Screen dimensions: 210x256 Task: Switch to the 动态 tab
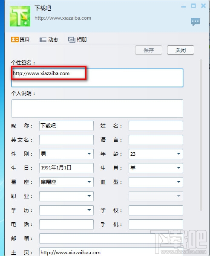tap(49, 40)
